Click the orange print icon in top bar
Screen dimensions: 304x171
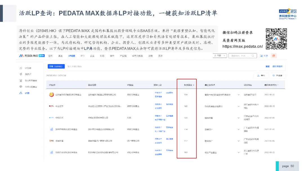pyautogui.click(x=274, y=56)
